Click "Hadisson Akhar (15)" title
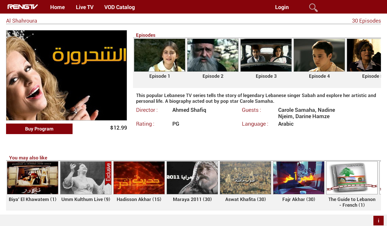Image resolution: width=387 pixels, height=226 pixels. [139, 199]
